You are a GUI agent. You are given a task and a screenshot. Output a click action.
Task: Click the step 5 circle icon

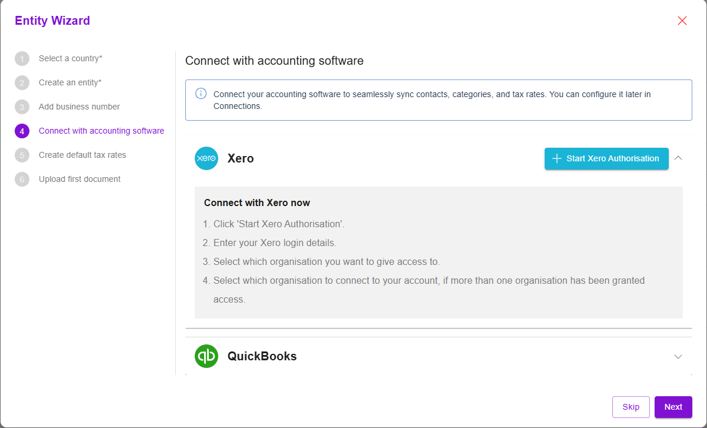click(x=22, y=155)
